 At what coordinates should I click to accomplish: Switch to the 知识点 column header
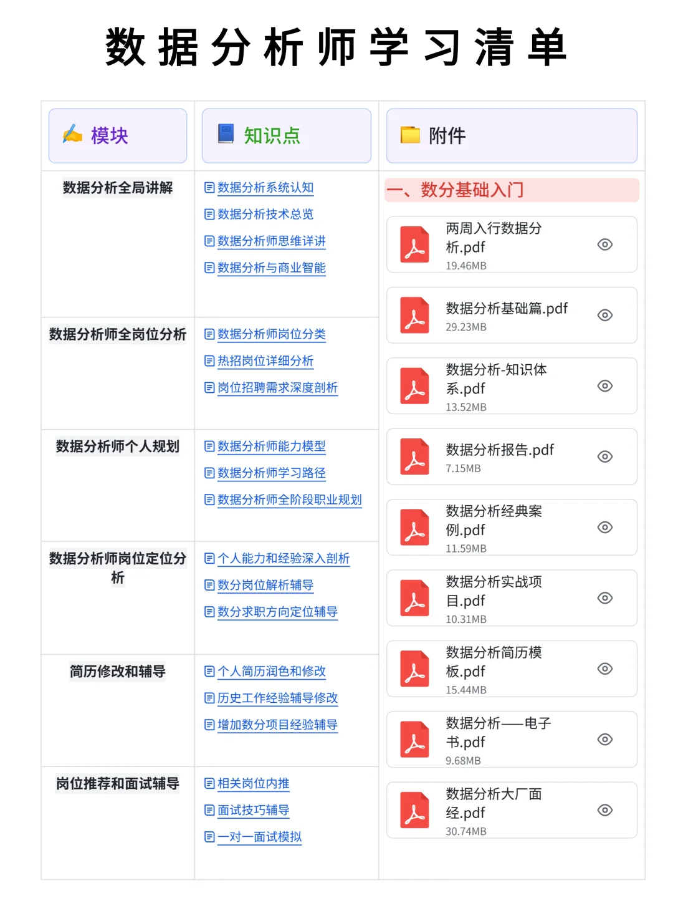(x=272, y=135)
